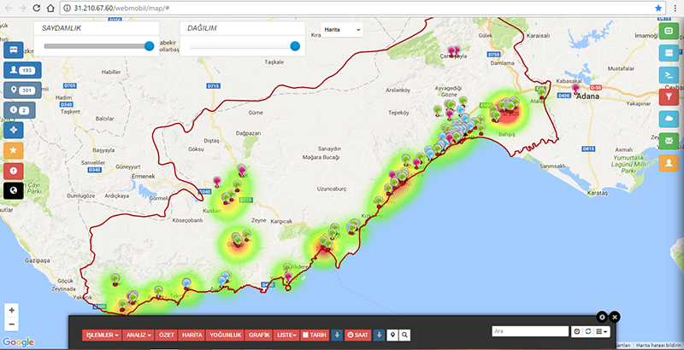This screenshot has height=350, width=684.
Task: Open favorites with the orange star icon
Action: tap(14, 150)
